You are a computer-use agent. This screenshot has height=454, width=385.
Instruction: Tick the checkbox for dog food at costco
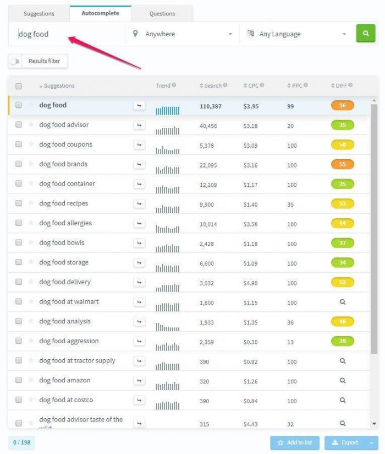pos(19,400)
